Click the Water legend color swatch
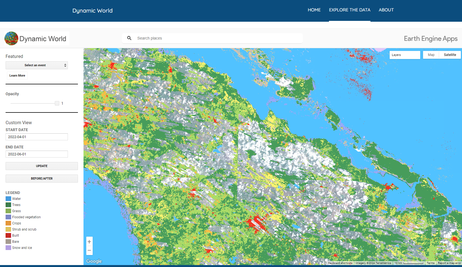The width and height of the screenshot is (462, 267). tap(8, 199)
